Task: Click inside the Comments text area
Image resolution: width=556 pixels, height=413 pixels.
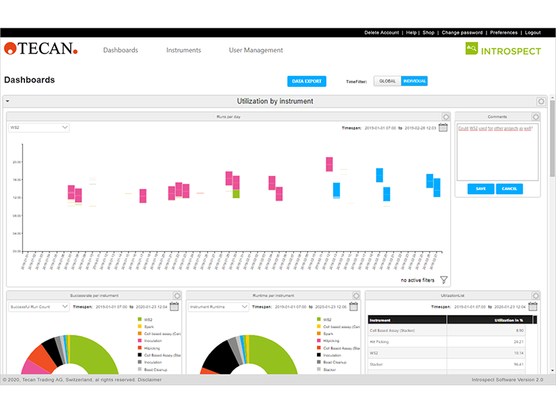Action: 498,152
